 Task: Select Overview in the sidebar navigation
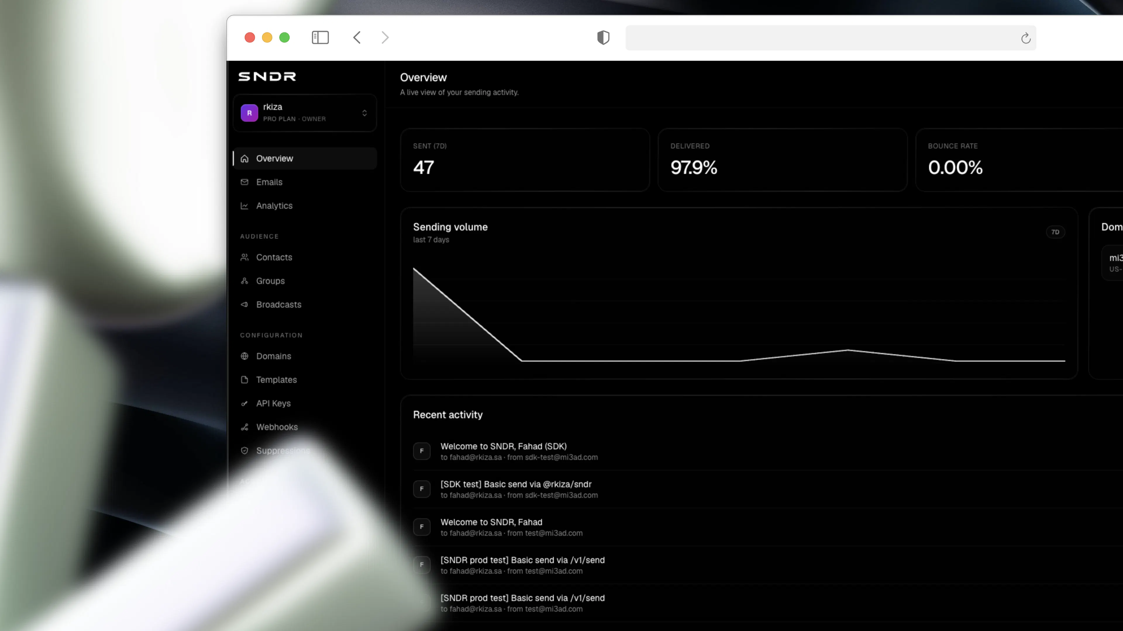pyautogui.click(x=305, y=159)
